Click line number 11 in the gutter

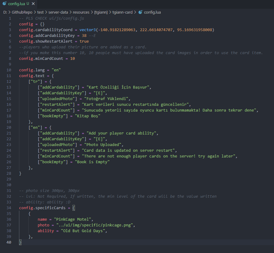[x=8, y=76]
